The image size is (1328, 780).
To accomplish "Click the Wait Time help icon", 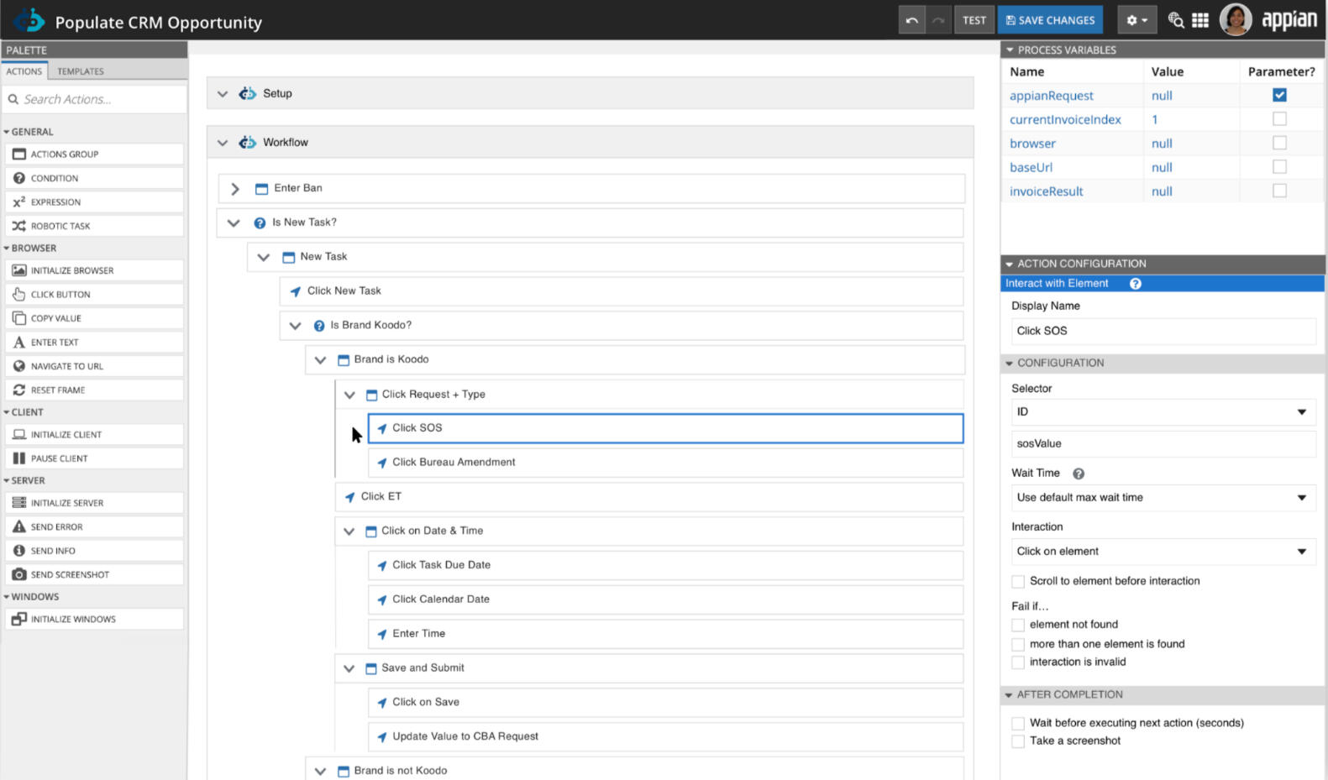I will (x=1079, y=474).
